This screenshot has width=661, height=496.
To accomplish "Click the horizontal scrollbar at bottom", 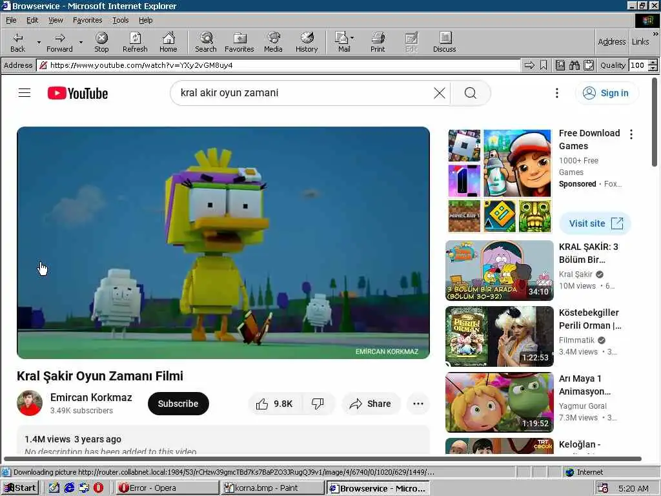I will 323,459.
